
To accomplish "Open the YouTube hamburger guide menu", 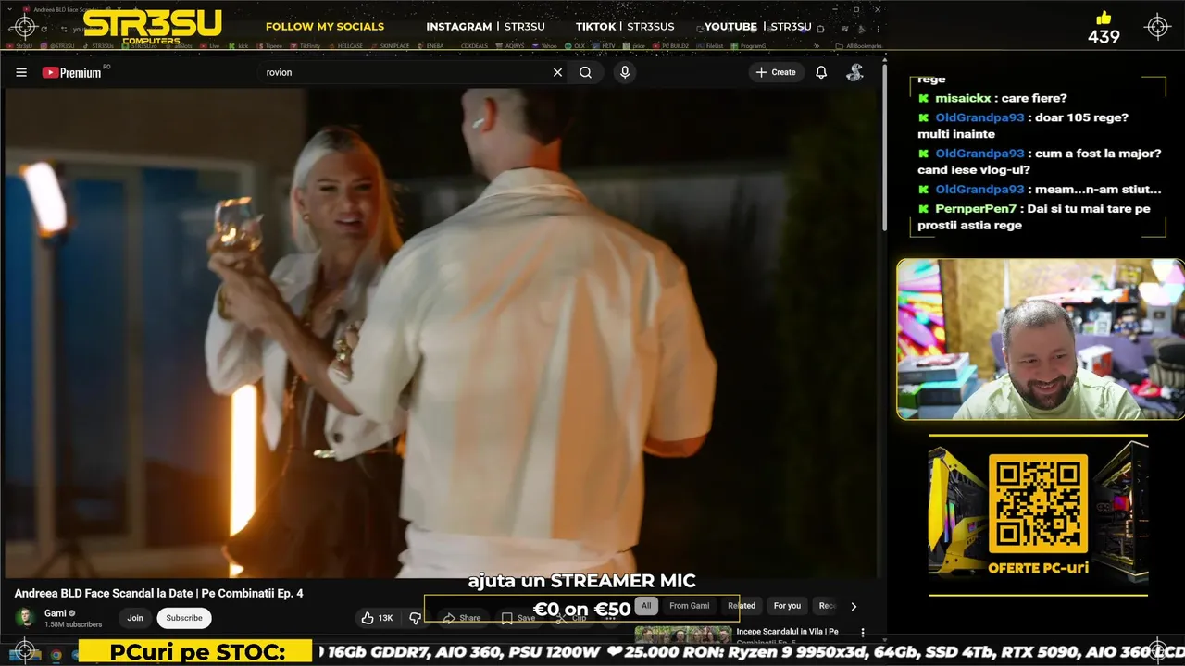I will click(x=21, y=72).
